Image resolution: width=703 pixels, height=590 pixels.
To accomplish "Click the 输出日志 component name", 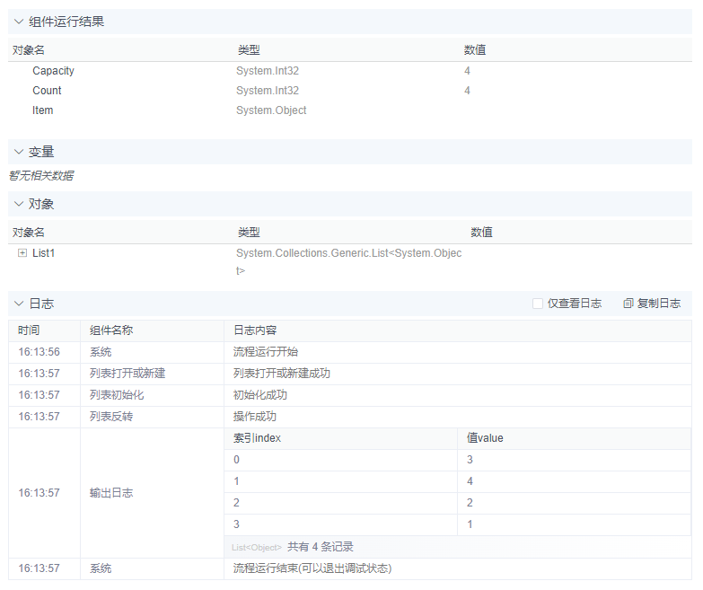I will 111,493.
